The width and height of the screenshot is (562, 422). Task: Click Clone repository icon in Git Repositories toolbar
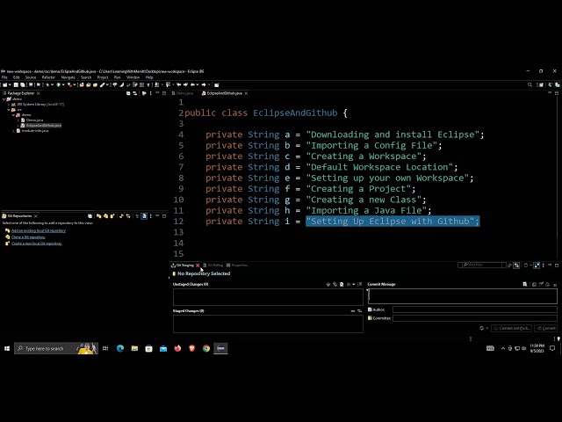(x=105, y=216)
